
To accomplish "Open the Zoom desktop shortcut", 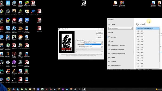I will 27,20.
